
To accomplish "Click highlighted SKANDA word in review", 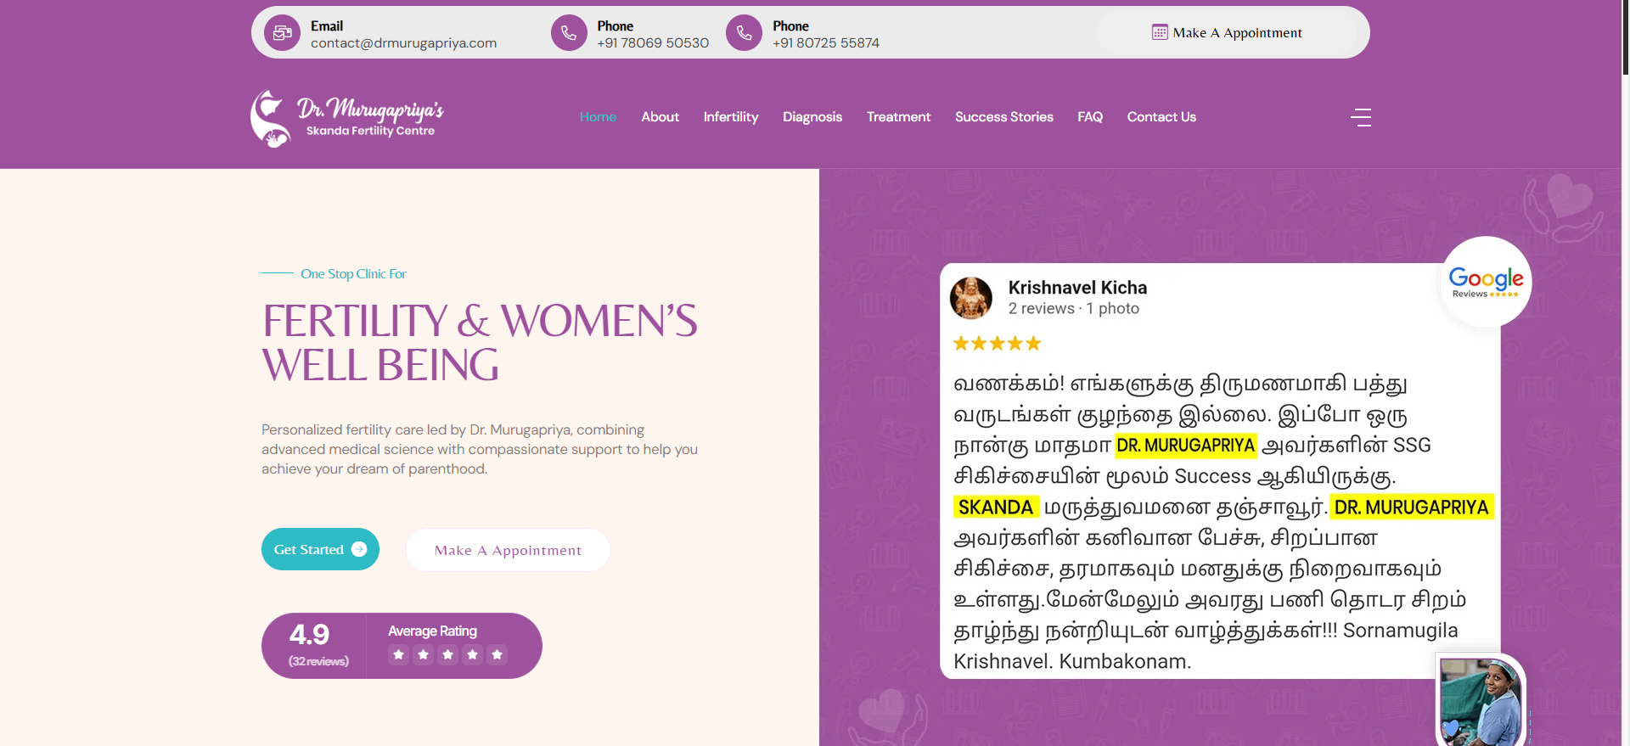I will [995, 508].
